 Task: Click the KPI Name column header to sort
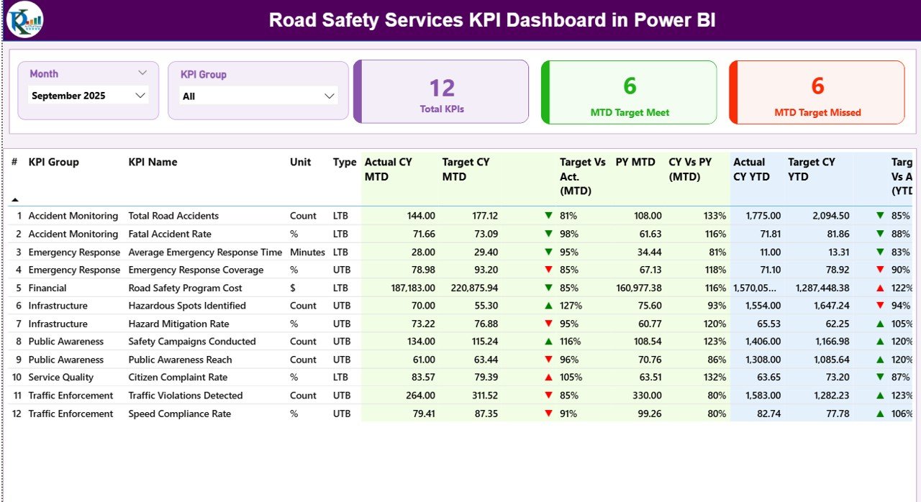pyautogui.click(x=152, y=162)
